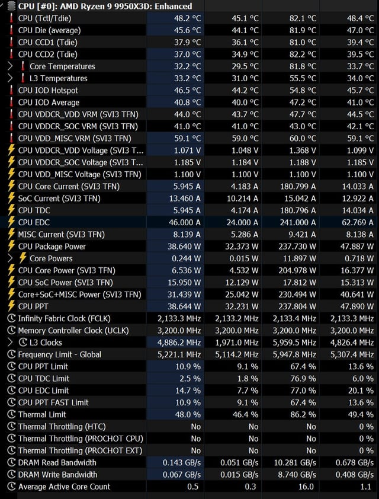Click thermometer icon beside CPU (Tctl/Tdie)
This screenshot has height=499, width=379.
click(11, 18)
